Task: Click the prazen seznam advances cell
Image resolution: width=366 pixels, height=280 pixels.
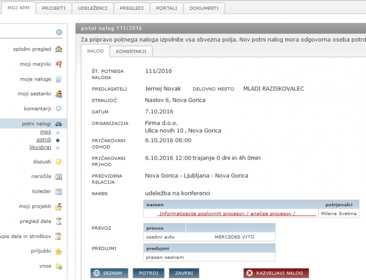Action: point(209,257)
